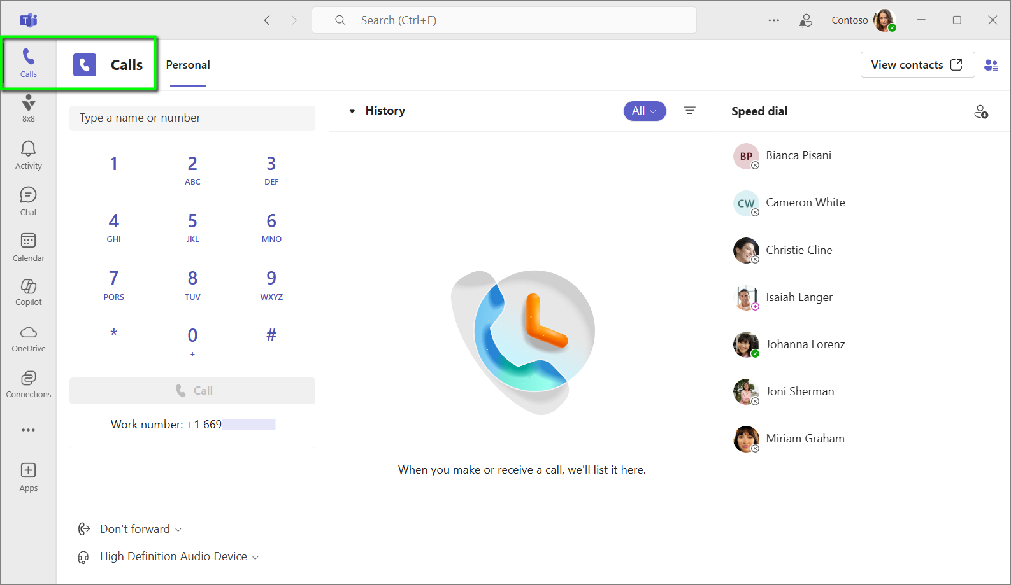1011x585 pixels.
Task: Open the Apps store icon
Action: click(28, 477)
